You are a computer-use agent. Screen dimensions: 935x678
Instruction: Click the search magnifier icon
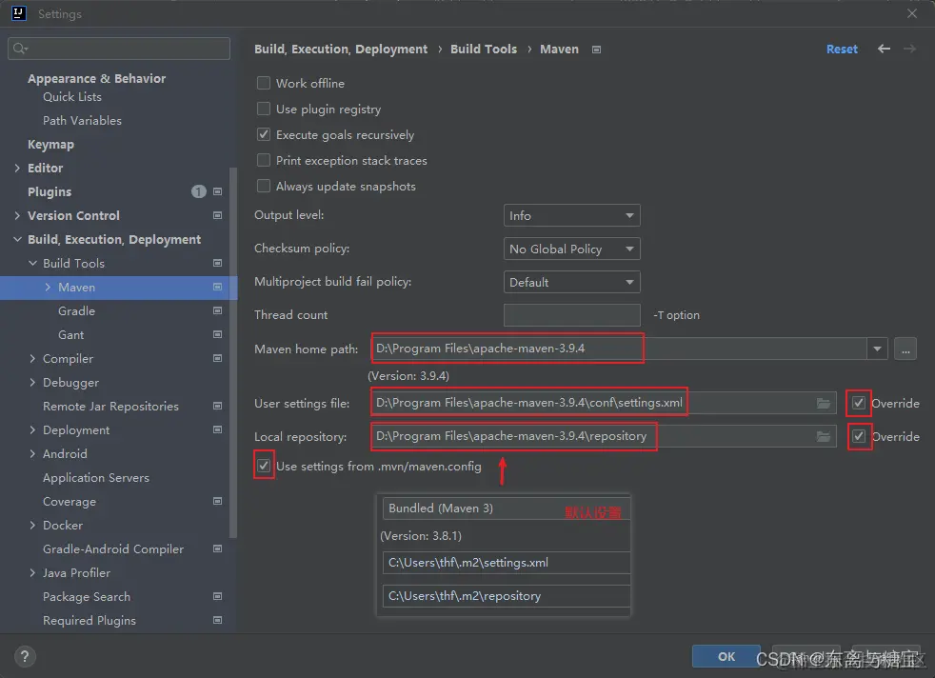[20, 49]
